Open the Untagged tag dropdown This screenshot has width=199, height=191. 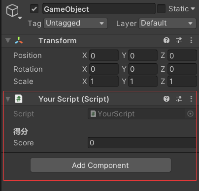click(75, 24)
